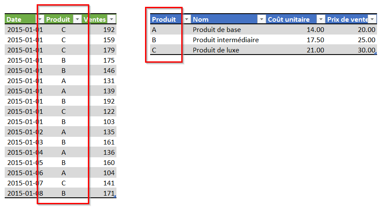The image size is (386, 208).
Task: Expand the Coût unitaire filter arrow
Action: [x=320, y=20]
